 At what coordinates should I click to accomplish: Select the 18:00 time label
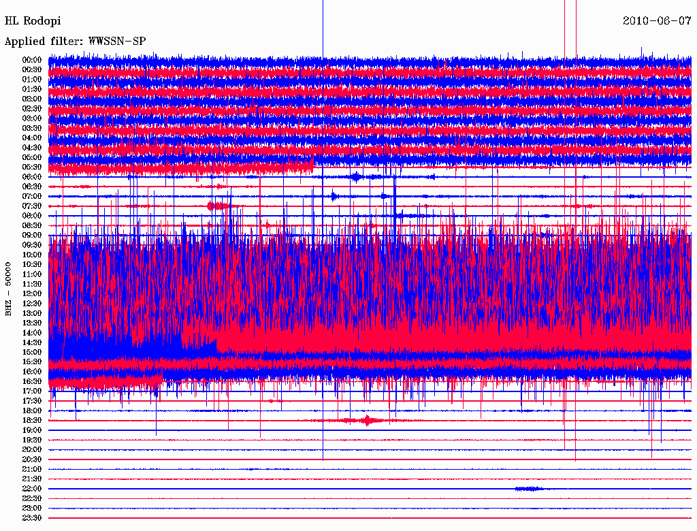tap(32, 411)
